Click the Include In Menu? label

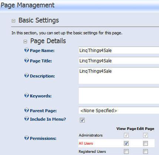tap(48, 119)
